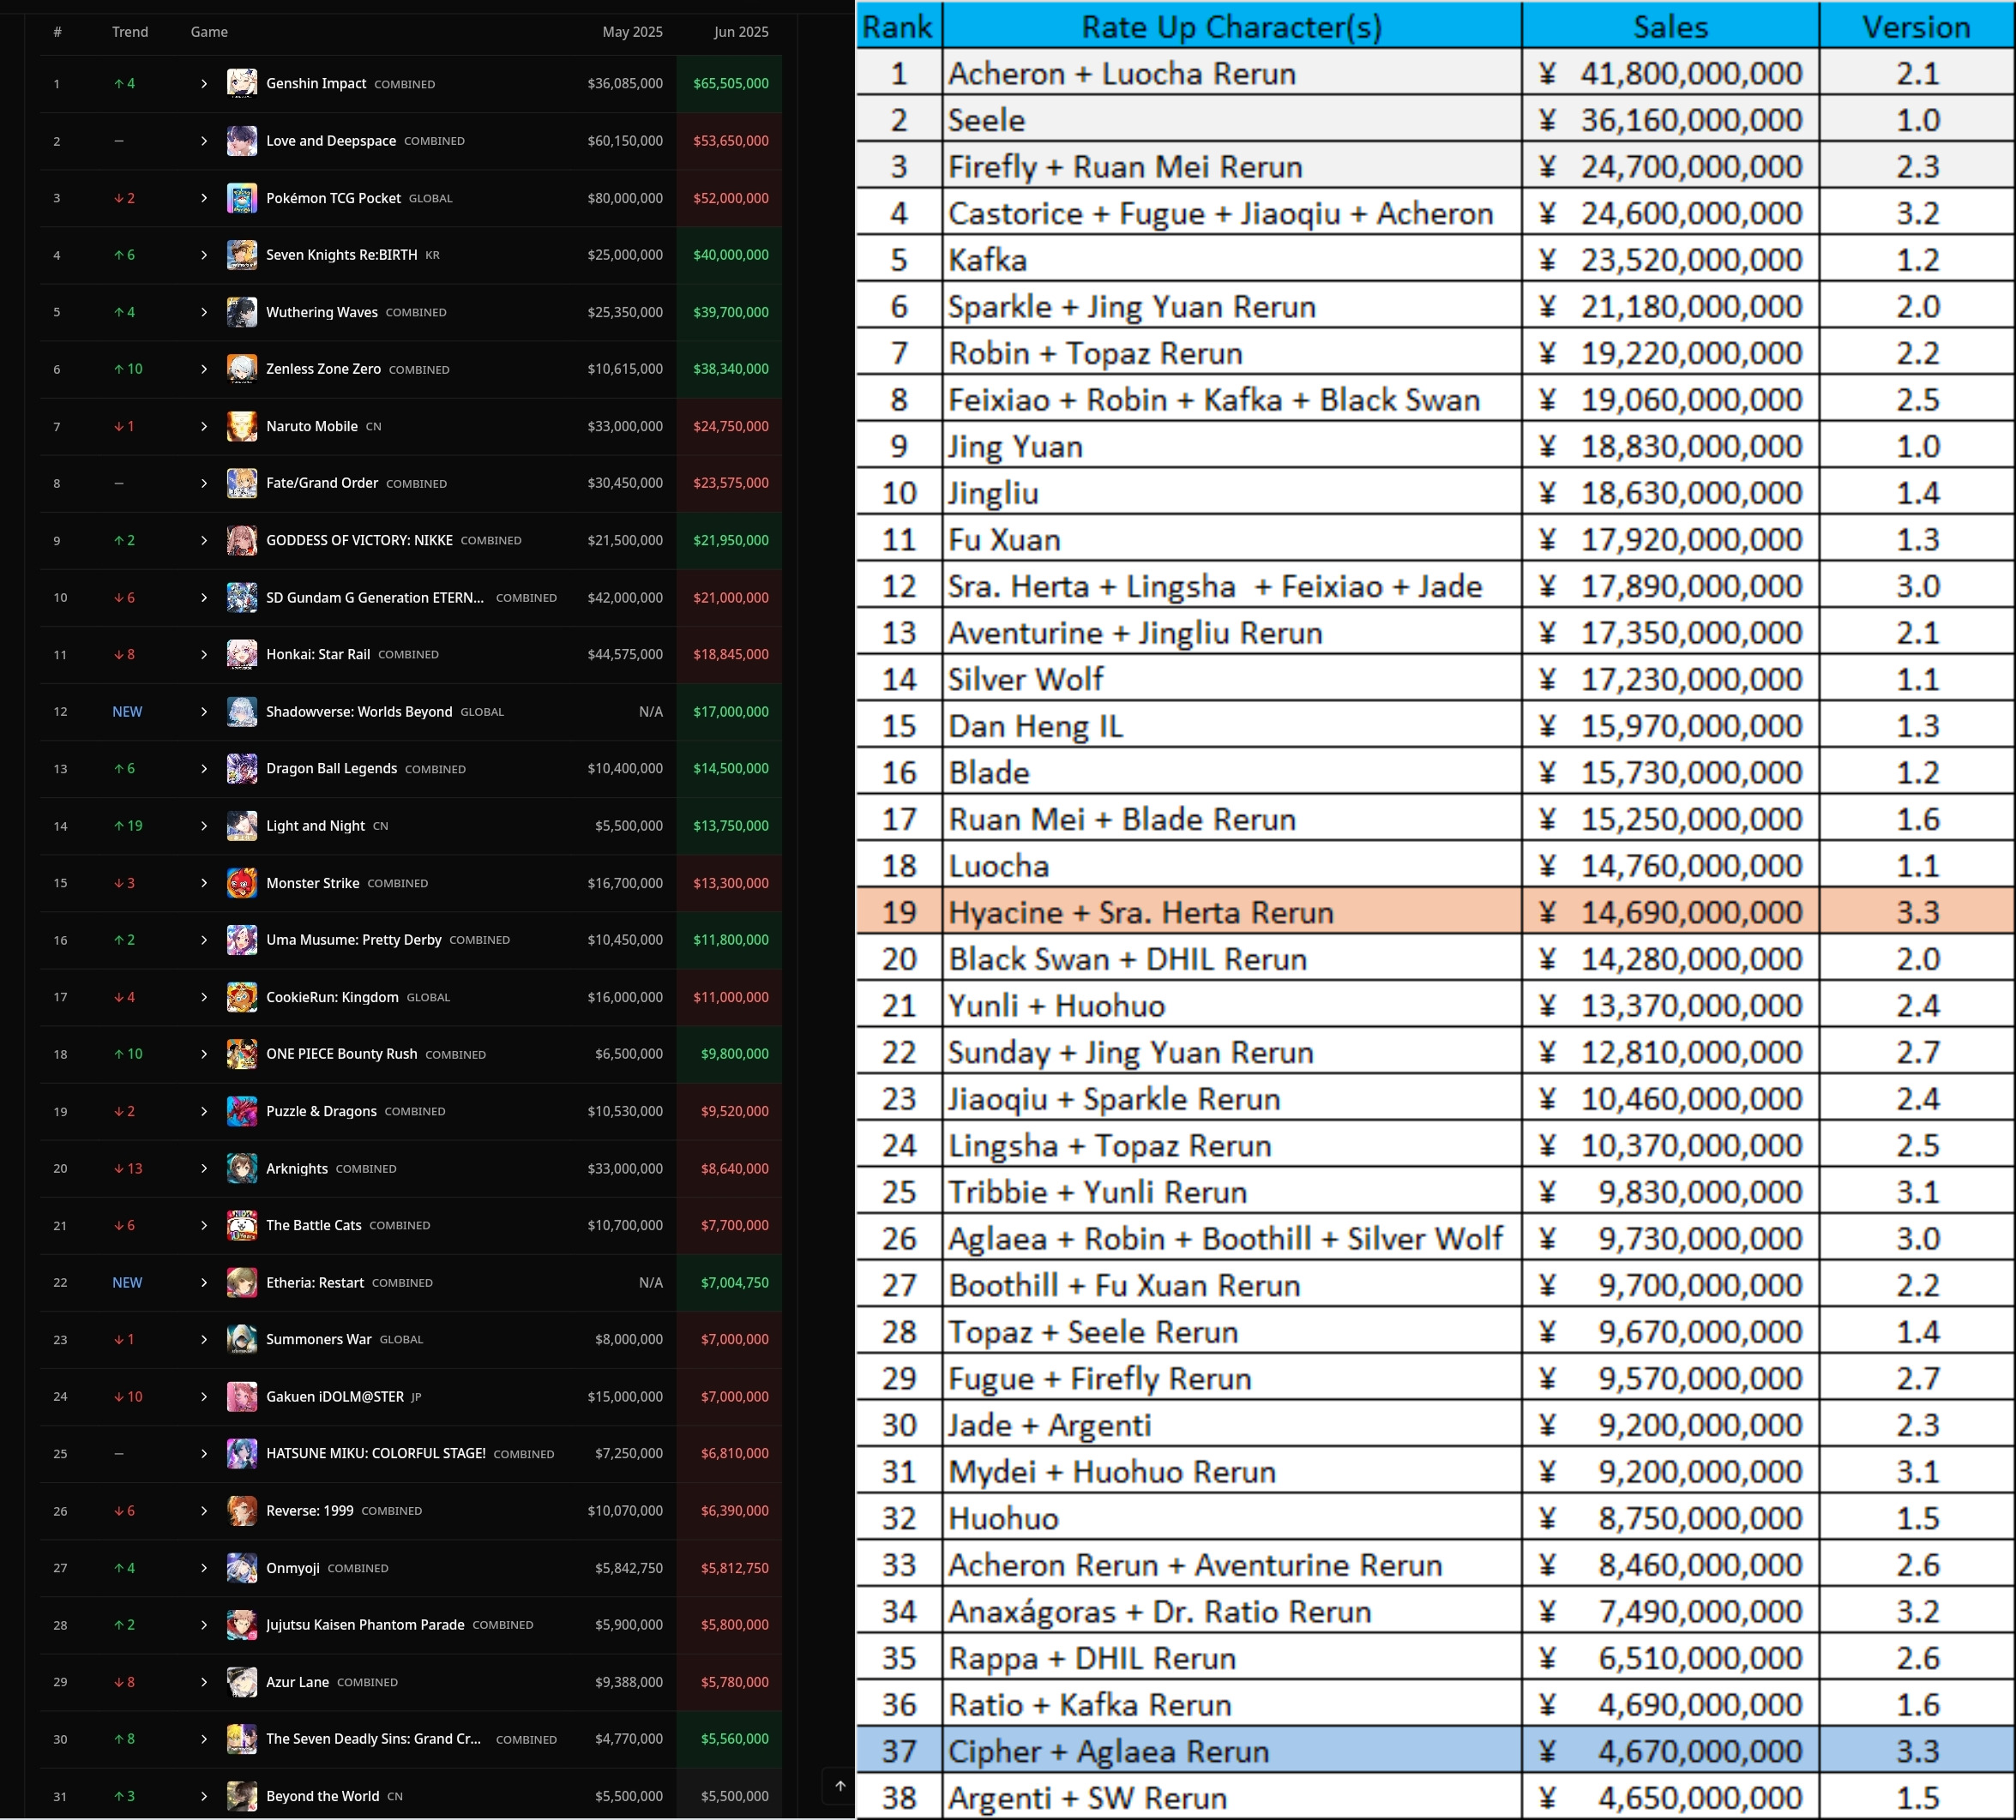The image size is (2016, 1820).
Task: Click the Monster Strike game icon
Action: (x=241, y=883)
